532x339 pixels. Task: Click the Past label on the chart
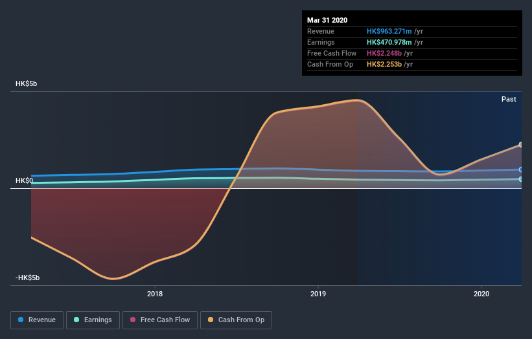509,99
